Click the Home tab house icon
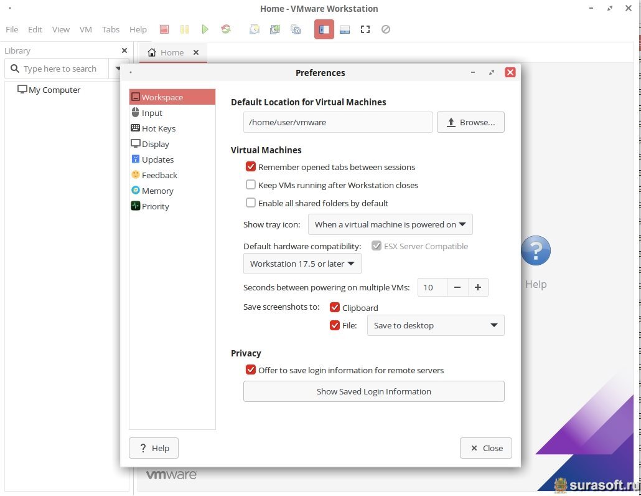Image resolution: width=641 pixels, height=496 pixels. point(152,52)
